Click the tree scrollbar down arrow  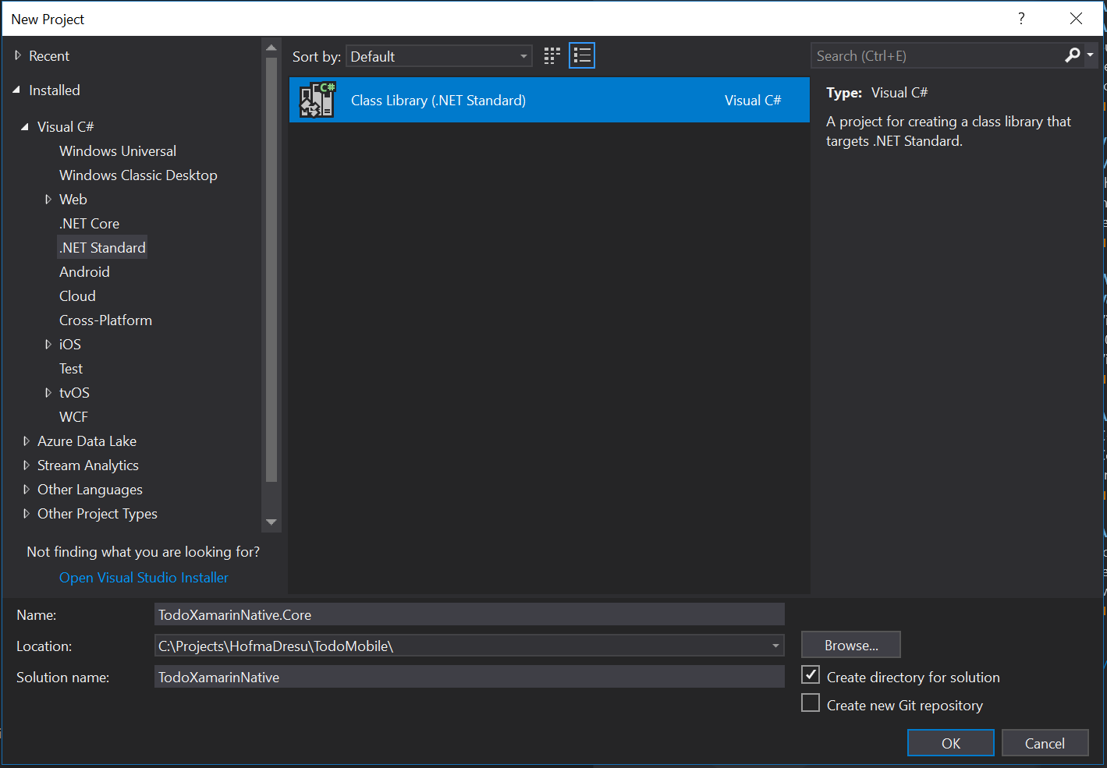pos(271,522)
